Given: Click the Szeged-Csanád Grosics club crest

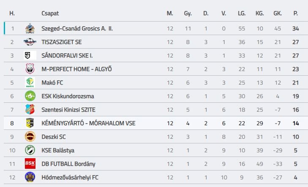Looking at the screenshot, I should click(30, 29).
